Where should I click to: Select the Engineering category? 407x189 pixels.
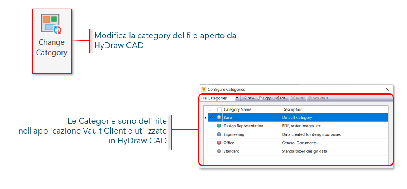coord(298,134)
